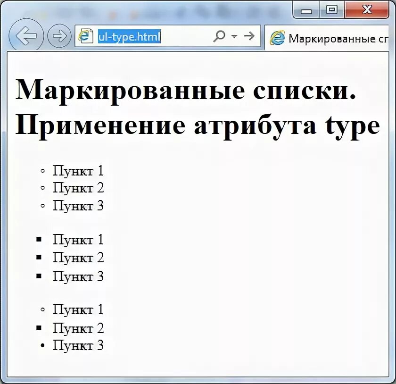Open the address bar dropdown arrow
396x384 pixels.
pos(234,36)
